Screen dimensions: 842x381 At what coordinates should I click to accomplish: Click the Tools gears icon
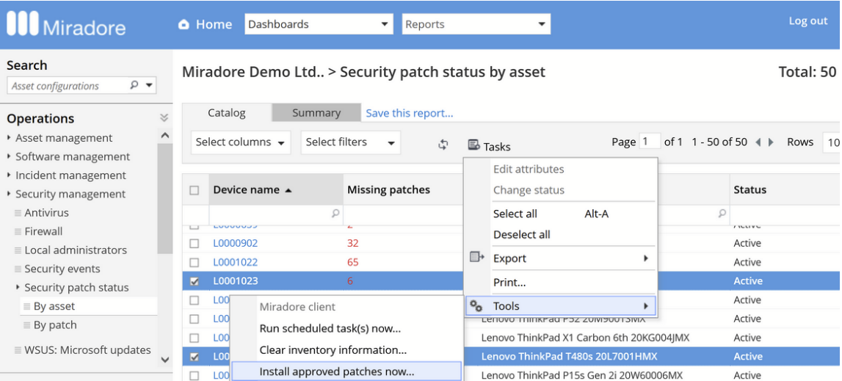pyautogui.click(x=476, y=306)
